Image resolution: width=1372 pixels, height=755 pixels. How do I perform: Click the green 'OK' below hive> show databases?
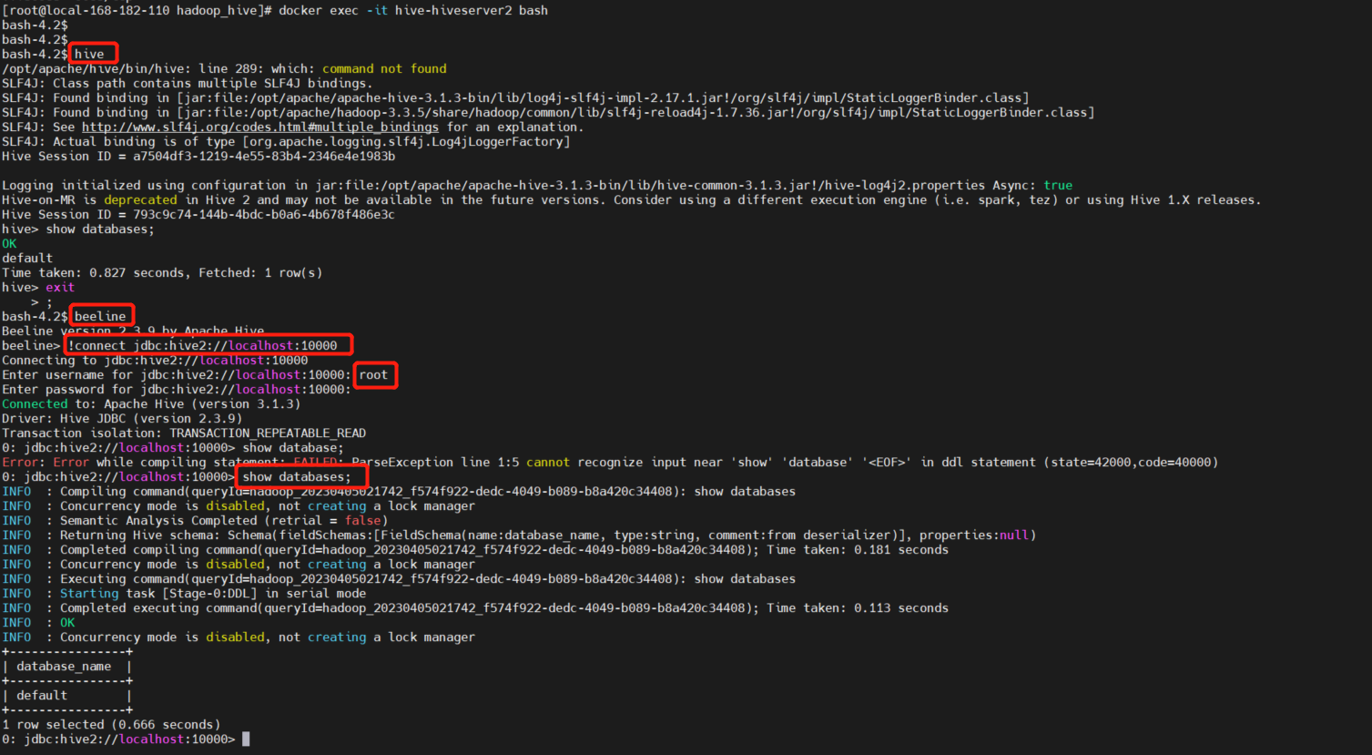[x=9, y=244]
